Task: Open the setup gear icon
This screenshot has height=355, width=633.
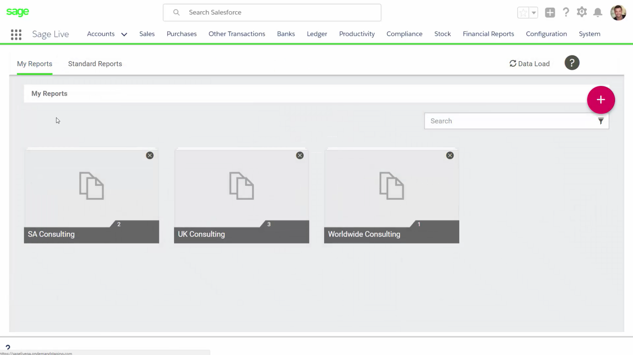Action: coord(582,12)
